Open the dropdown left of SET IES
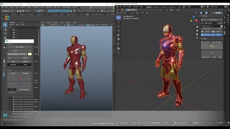230x129 pixels. tap(13, 58)
